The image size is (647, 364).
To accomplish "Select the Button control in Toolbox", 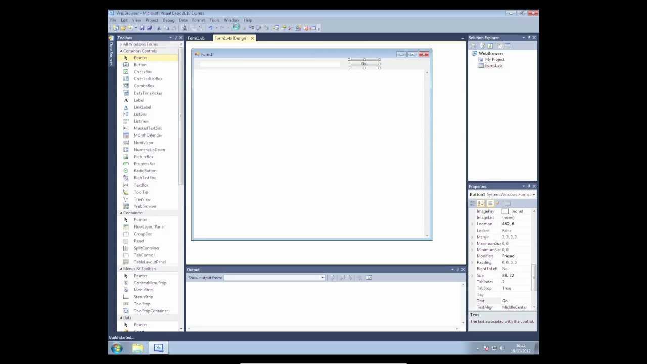I will [x=140, y=65].
